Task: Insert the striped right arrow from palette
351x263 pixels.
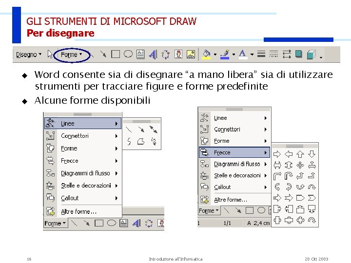Action: pyautogui.click(x=277, y=198)
